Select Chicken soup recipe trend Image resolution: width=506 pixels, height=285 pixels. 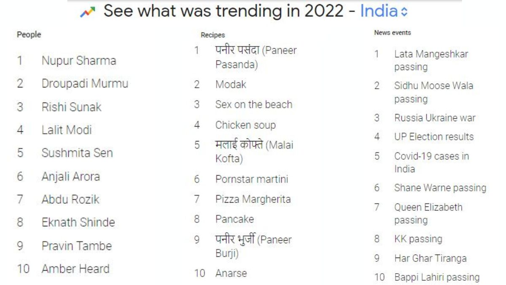point(245,125)
